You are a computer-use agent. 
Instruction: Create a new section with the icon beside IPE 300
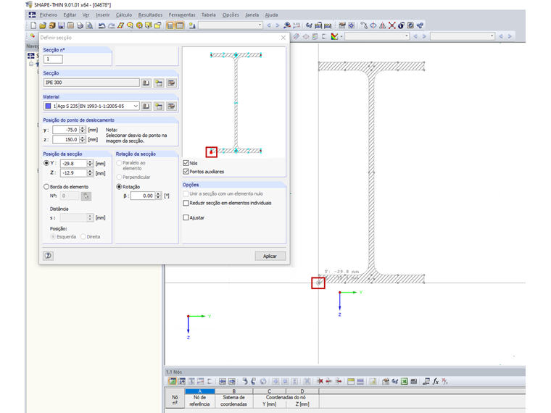[159, 83]
